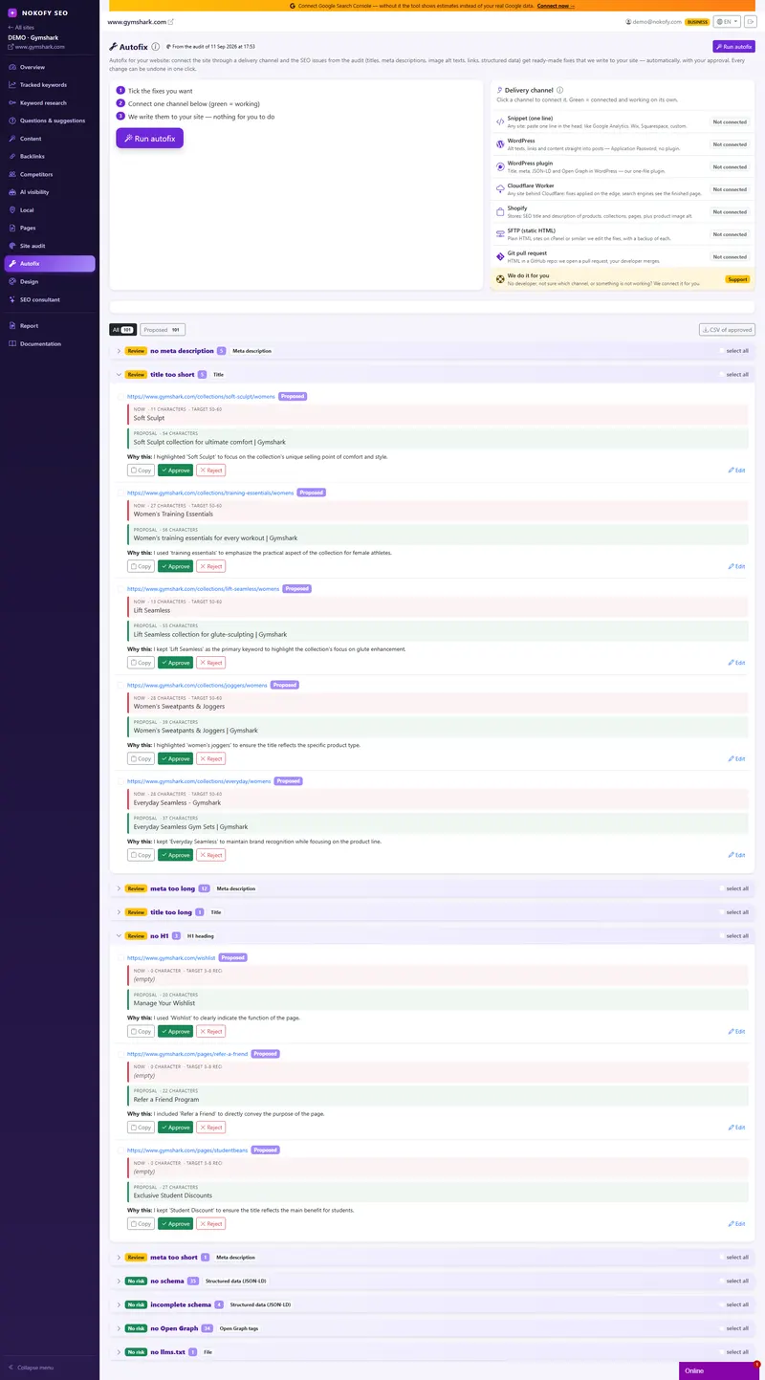765x1380 pixels.
Task: Click the Support badge in We do it for you
Action: point(737,279)
